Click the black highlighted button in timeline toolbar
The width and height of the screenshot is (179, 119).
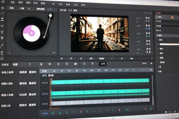click(x=103, y=64)
